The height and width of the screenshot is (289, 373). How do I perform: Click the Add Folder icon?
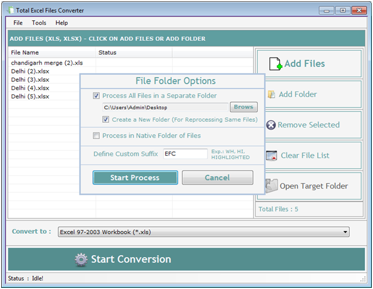tap(271, 94)
